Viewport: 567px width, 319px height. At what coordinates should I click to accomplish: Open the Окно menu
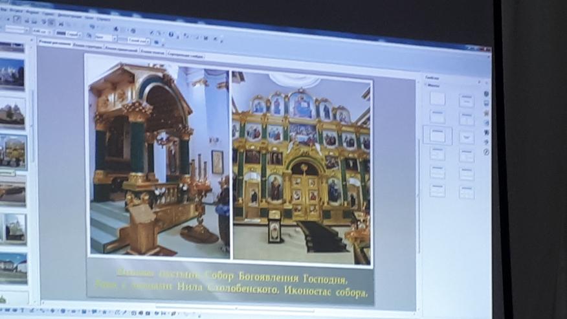(89, 17)
